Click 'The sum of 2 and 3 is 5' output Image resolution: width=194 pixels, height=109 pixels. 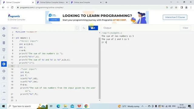tap(115, 39)
